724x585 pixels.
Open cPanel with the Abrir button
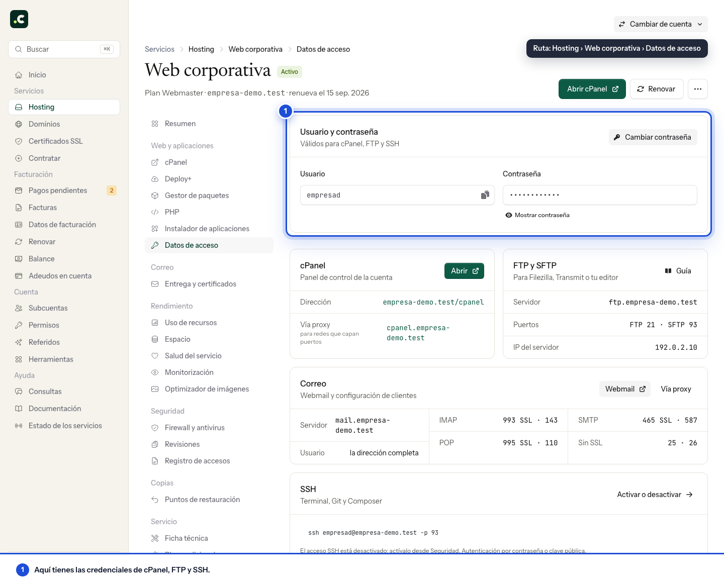464,271
